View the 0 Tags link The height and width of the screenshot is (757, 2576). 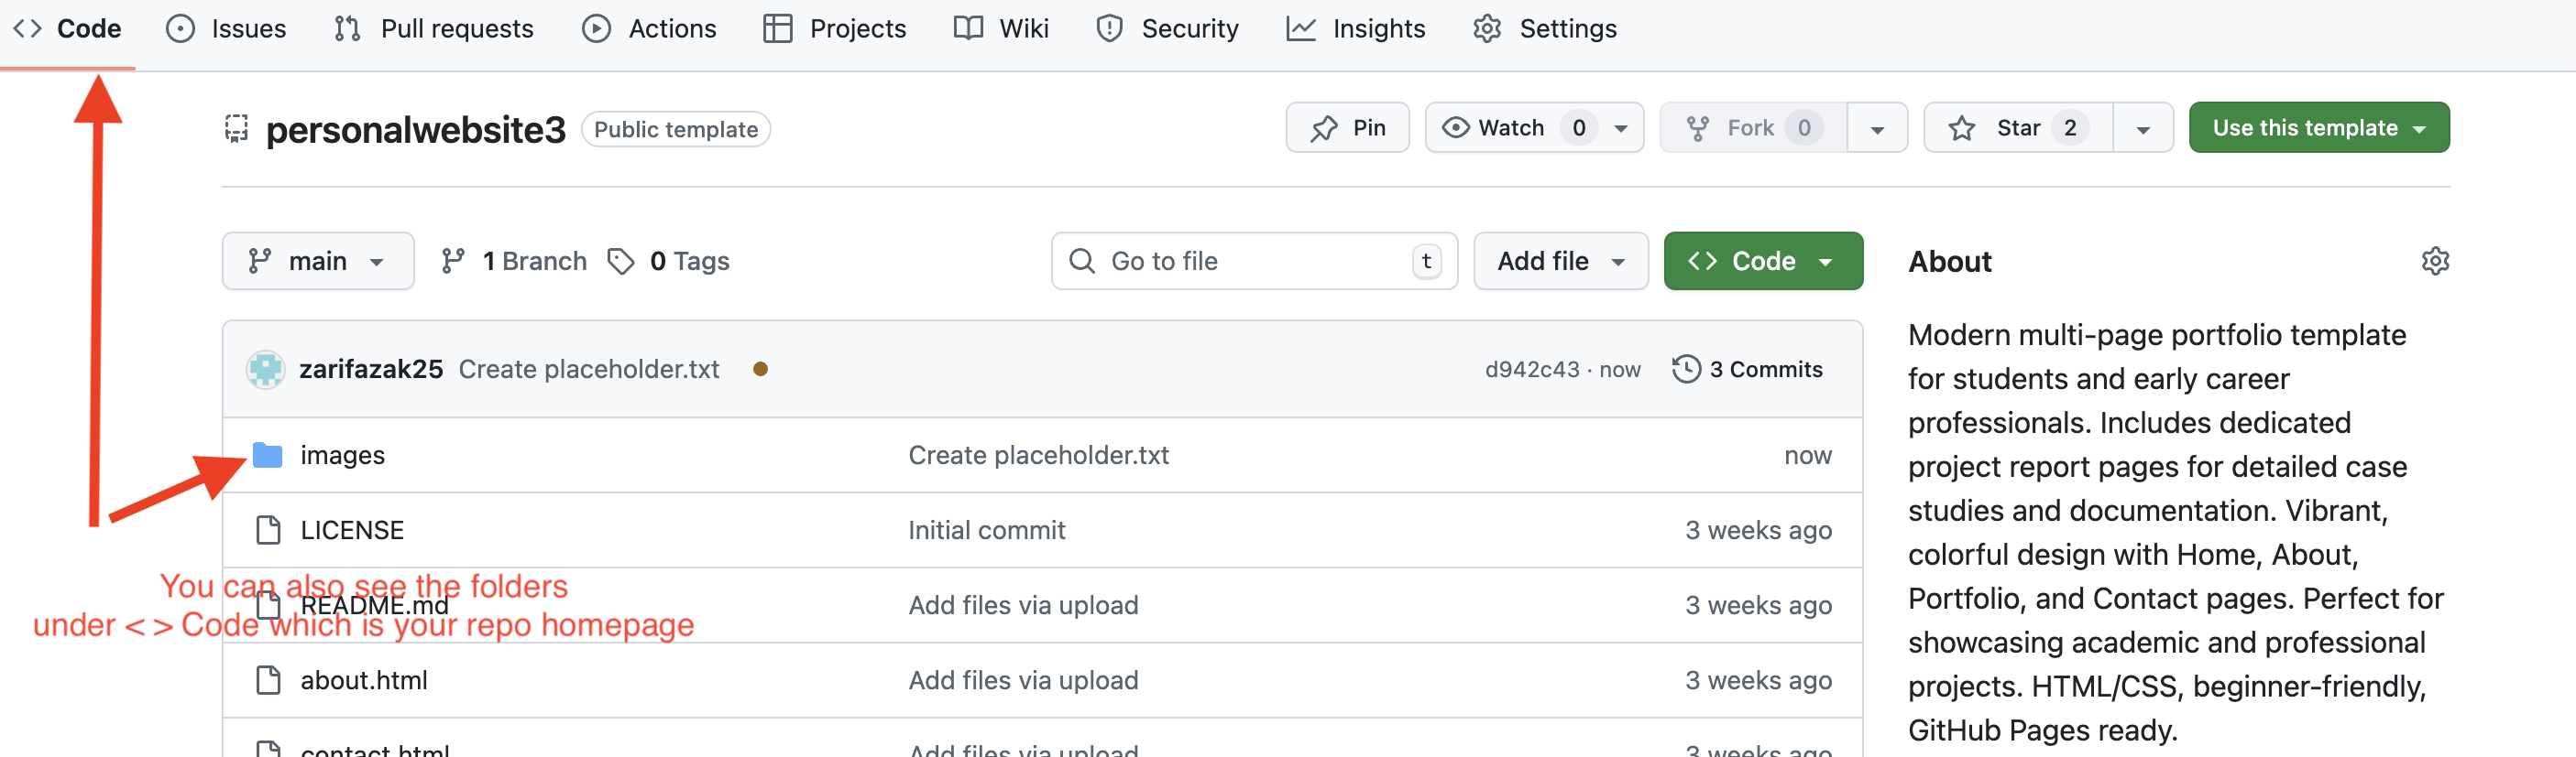point(669,262)
